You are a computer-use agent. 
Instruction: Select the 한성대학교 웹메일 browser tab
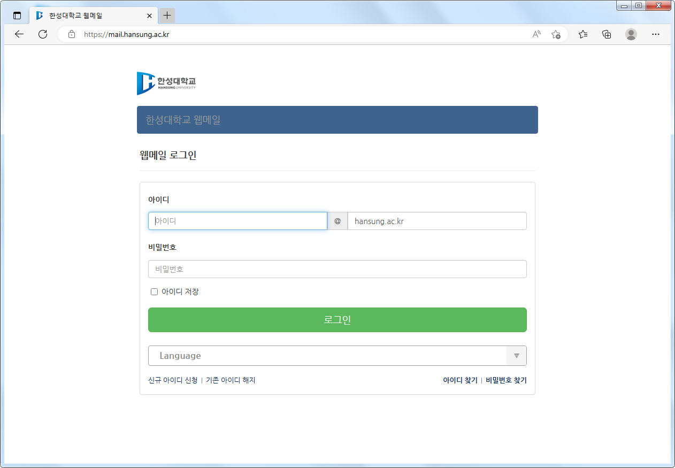[94, 16]
